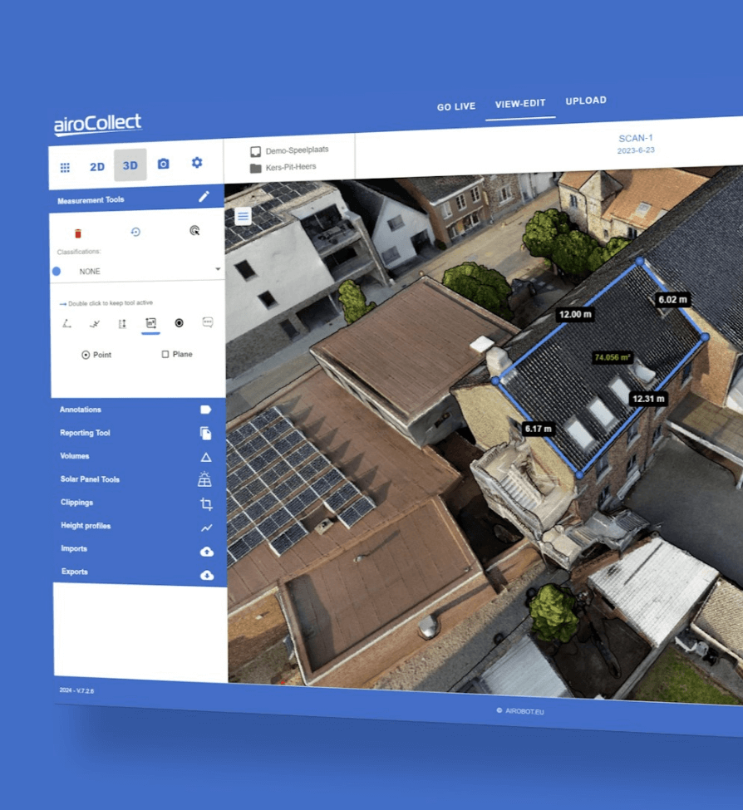This screenshot has height=810, width=743.
Task: Enable the Plane checkbox
Action: pos(165,354)
